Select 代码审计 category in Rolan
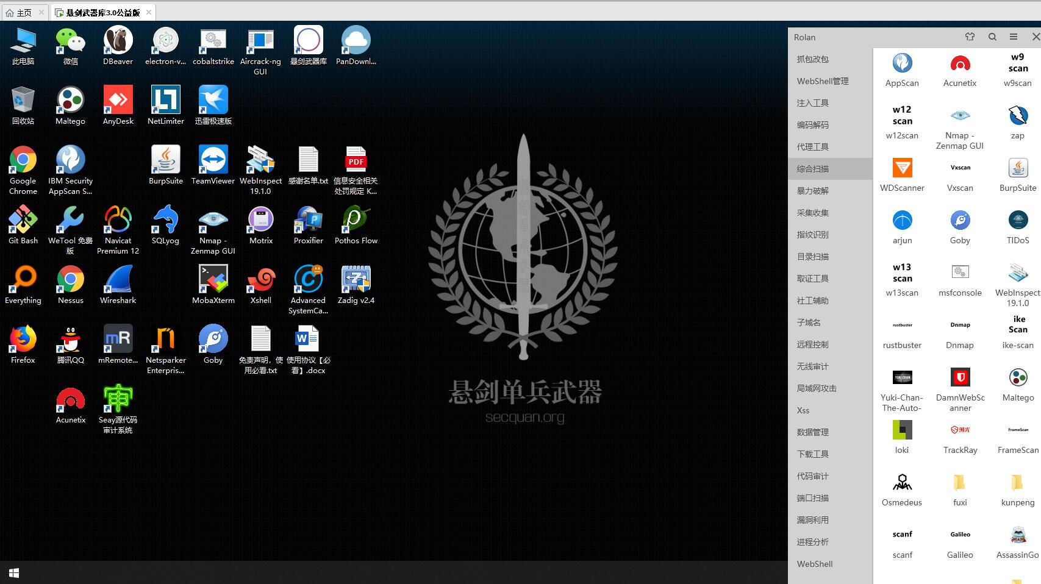 click(x=830, y=476)
